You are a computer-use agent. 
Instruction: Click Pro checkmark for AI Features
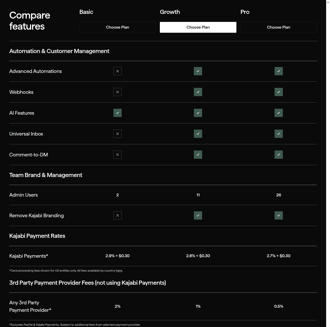coord(279,113)
